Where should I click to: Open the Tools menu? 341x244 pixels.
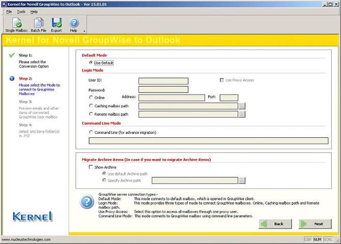[x=21, y=12]
